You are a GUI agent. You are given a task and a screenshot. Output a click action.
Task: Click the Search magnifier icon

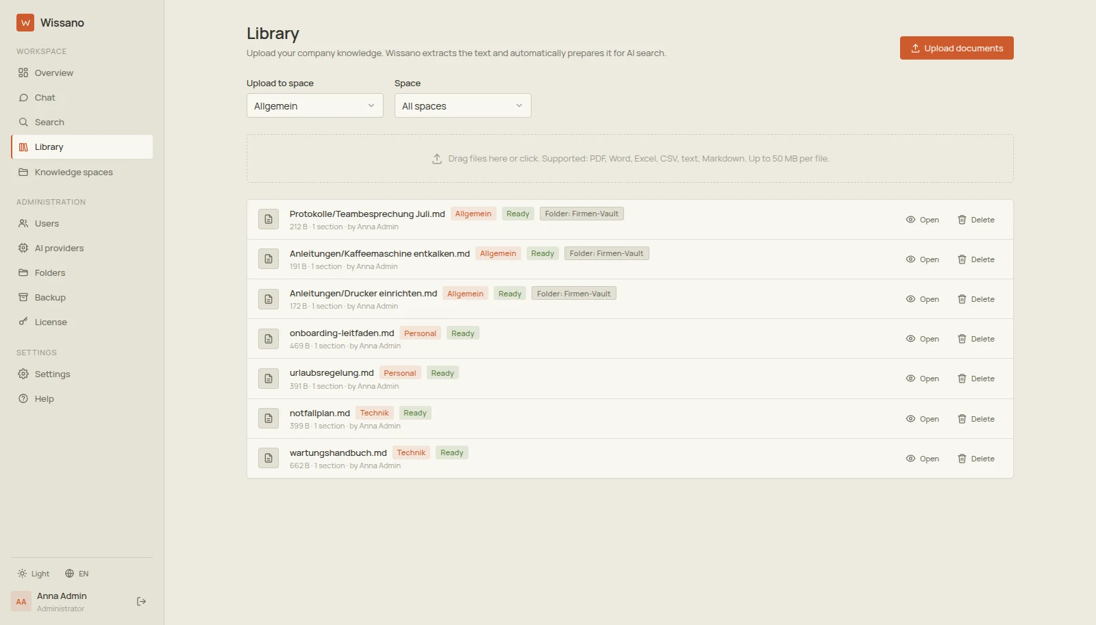[x=23, y=122]
